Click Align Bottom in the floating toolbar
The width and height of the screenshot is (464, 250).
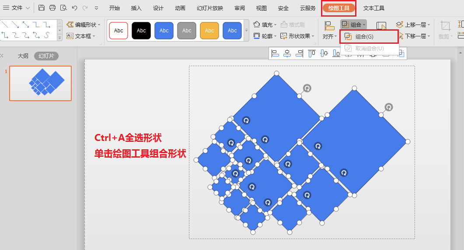pos(336,53)
